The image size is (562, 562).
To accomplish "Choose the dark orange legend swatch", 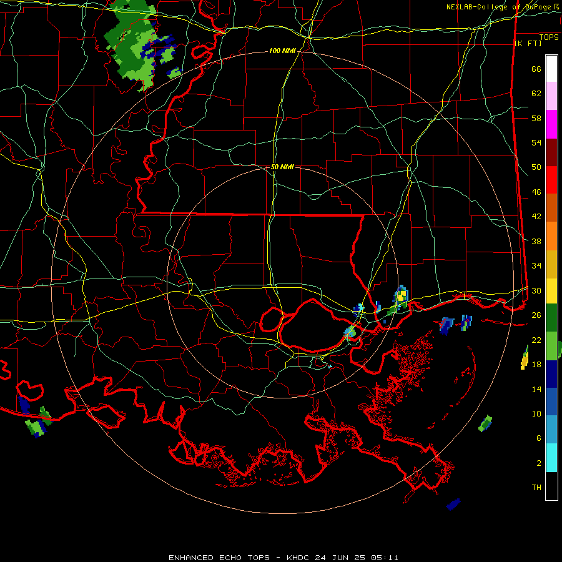I will coord(551,208).
